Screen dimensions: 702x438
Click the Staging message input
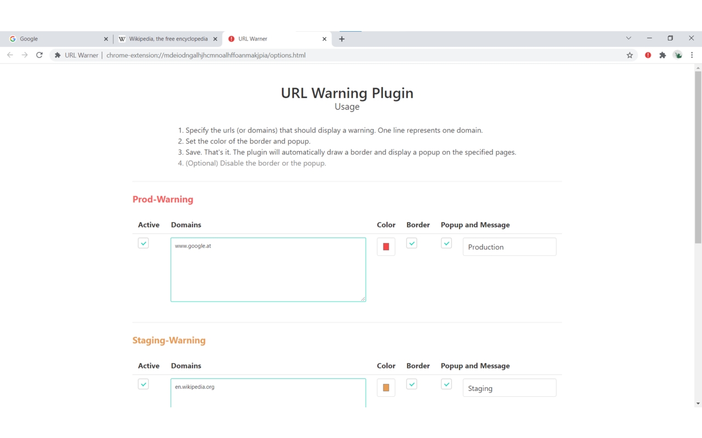(x=509, y=388)
